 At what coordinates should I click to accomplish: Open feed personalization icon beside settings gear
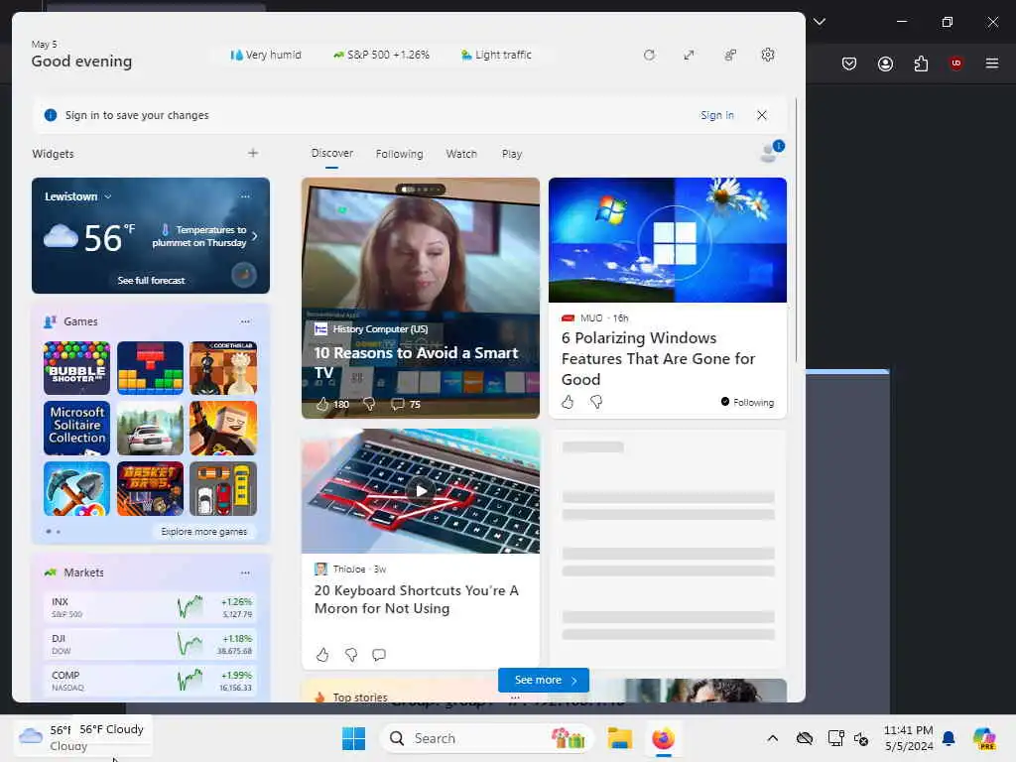730,56
